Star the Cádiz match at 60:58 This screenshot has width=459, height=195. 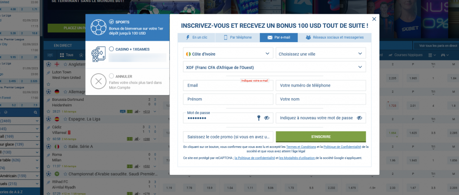pos(48,139)
